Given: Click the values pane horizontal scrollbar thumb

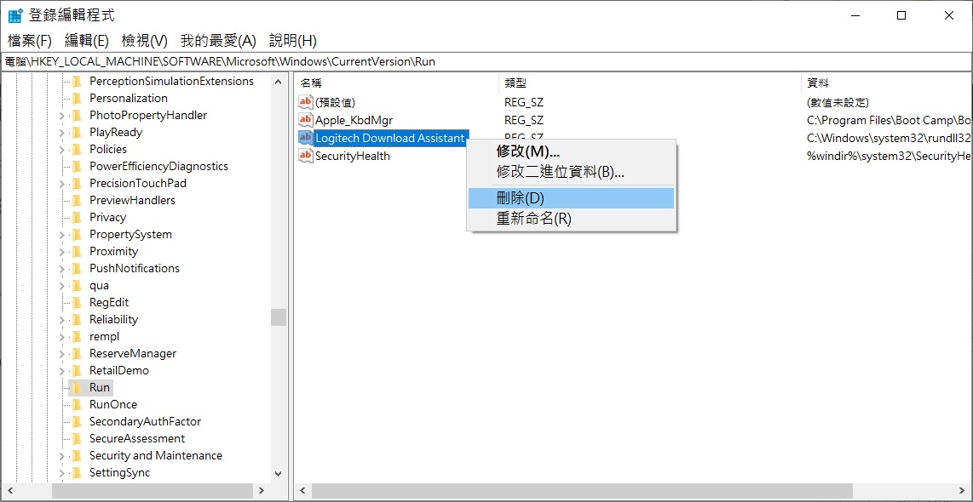Looking at the screenshot, I should [584, 491].
